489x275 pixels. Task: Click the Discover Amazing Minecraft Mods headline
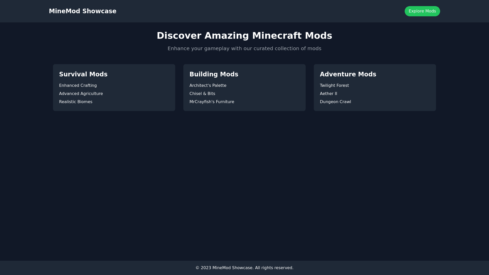[x=244, y=36]
